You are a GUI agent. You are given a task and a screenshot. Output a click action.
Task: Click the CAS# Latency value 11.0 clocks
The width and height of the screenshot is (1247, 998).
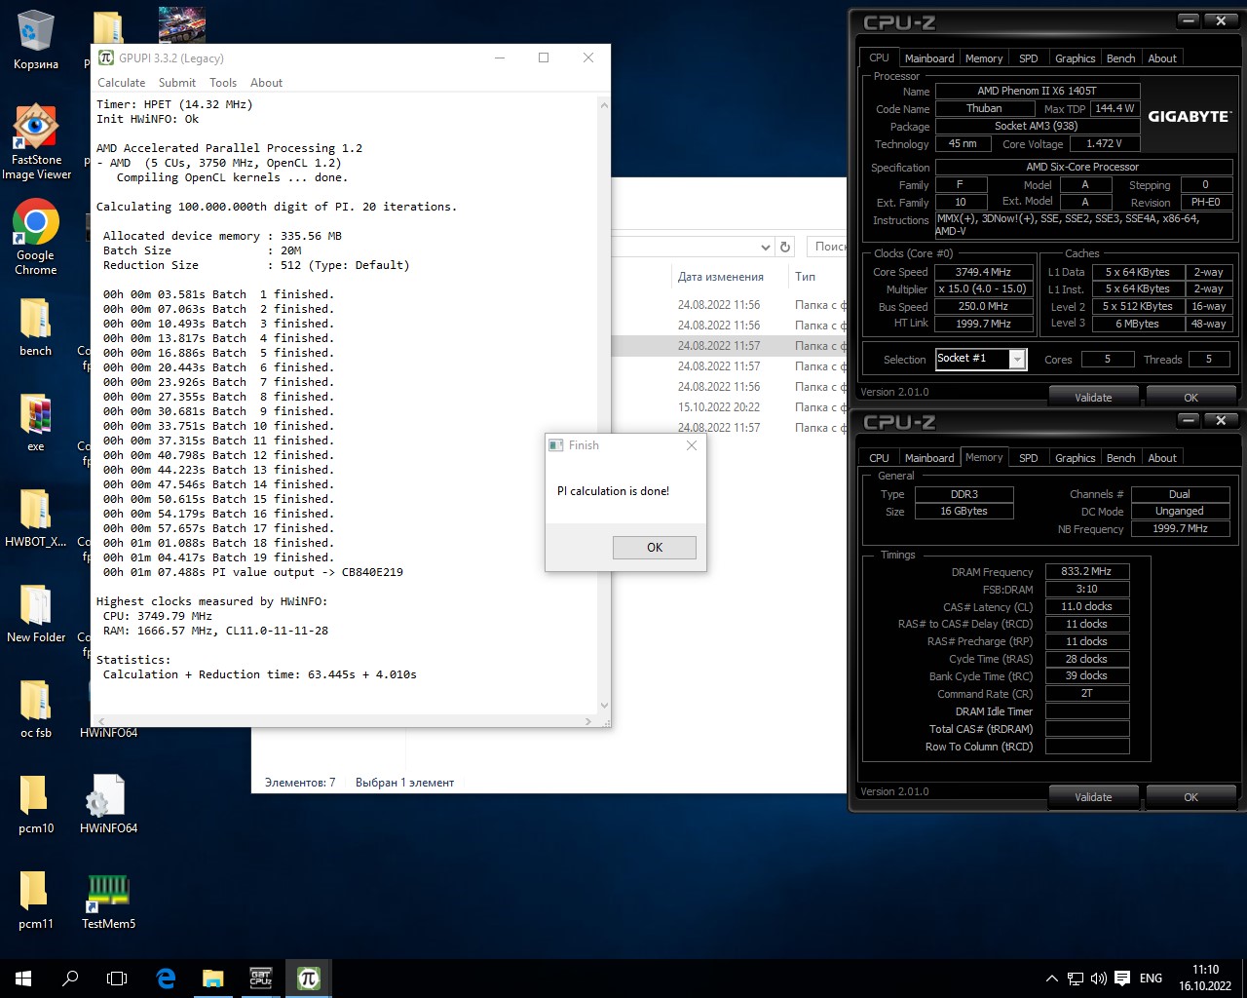(1086, 606)
